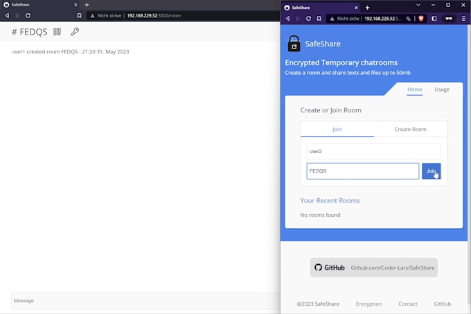Expand the tab search chevron

pyautogui.click(x=418, y=5)
